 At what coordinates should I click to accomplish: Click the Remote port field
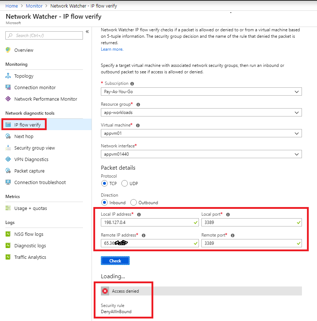(x=252, y=243)
